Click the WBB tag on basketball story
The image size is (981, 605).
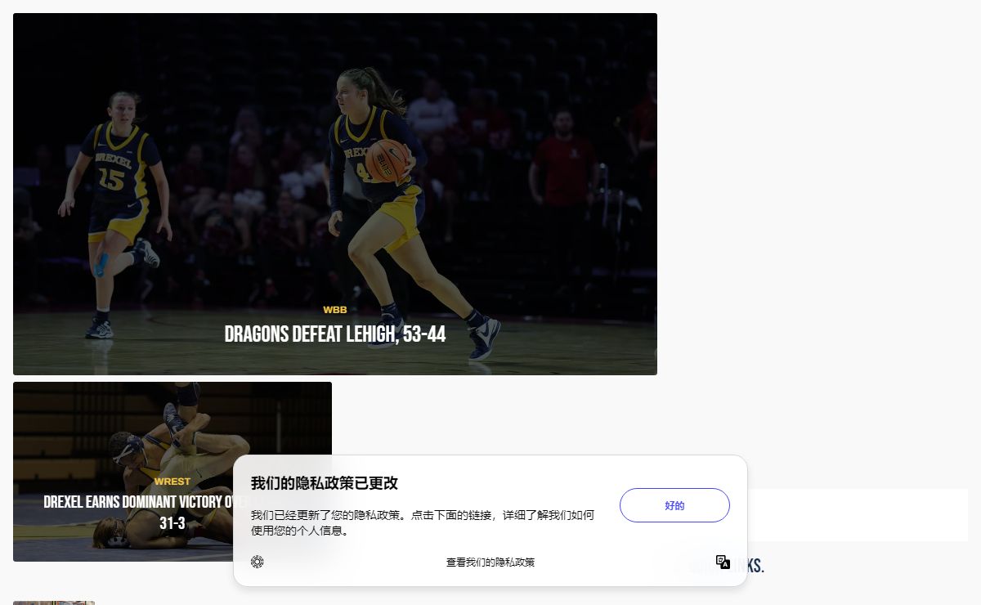point(335,310)
